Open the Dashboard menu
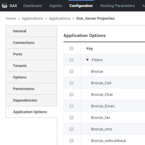The width and height of the screenshot is (145, 145). coord(33,6)
